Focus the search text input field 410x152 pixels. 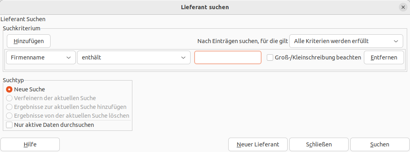click(x=228, y=57)
